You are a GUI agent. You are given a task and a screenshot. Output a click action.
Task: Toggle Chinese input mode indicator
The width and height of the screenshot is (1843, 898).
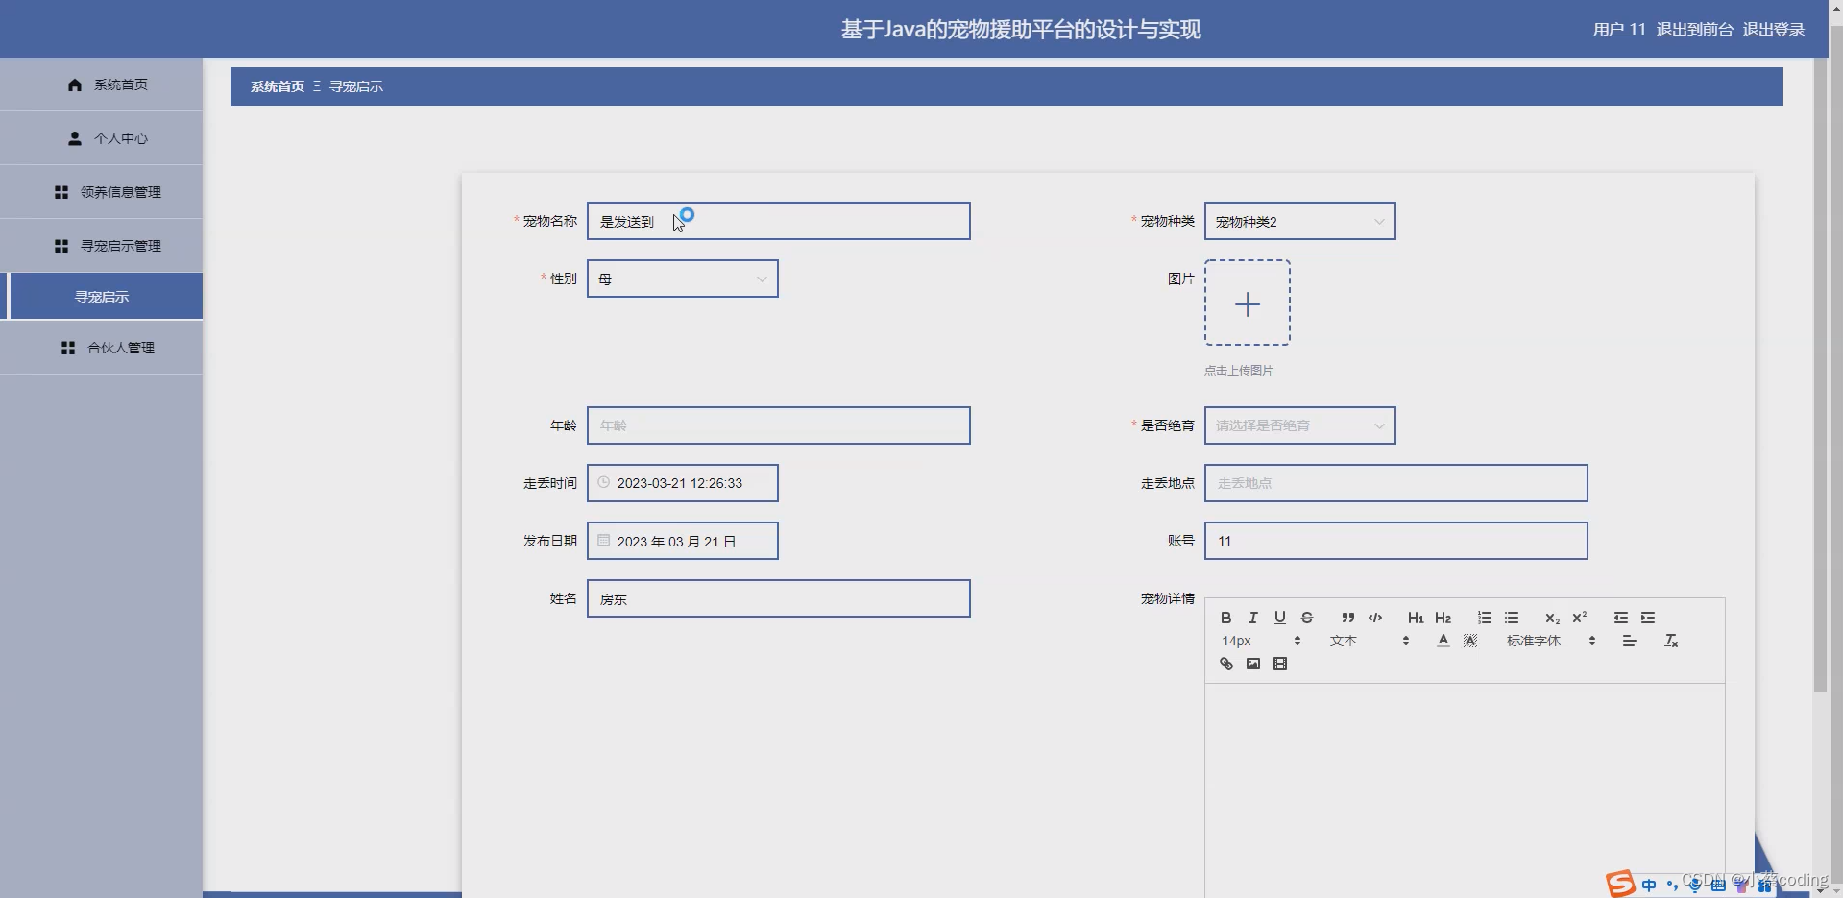(x=1649, y=886)
